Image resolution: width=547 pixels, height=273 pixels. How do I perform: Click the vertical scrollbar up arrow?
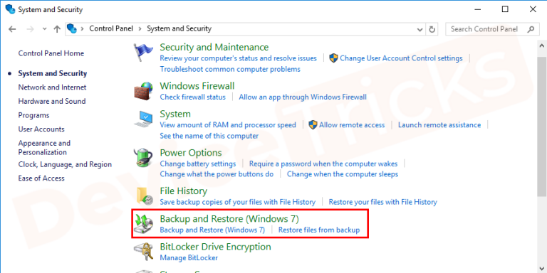541,45
